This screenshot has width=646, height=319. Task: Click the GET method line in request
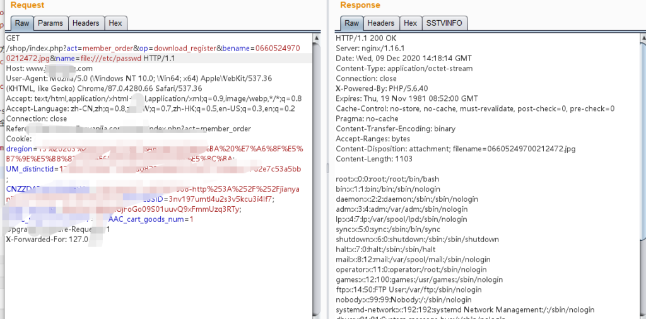tap(13, 38)
